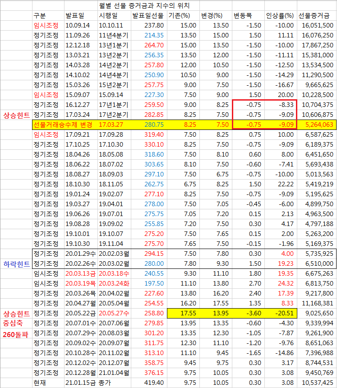Click the red 상승힌트 label beside 17.03.24

coord(16,115)
